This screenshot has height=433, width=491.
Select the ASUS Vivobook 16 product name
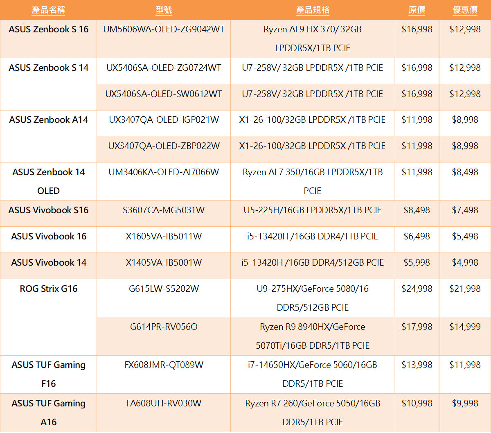(48, 236)
